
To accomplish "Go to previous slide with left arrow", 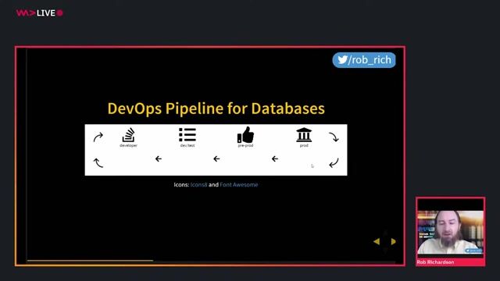I will click(x=377, y=241).
